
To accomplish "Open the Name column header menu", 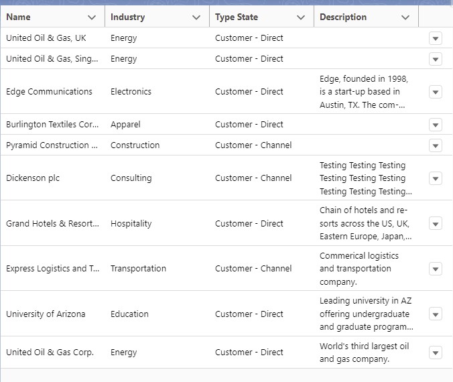I will pyautogui.click(x=92, y=17).
